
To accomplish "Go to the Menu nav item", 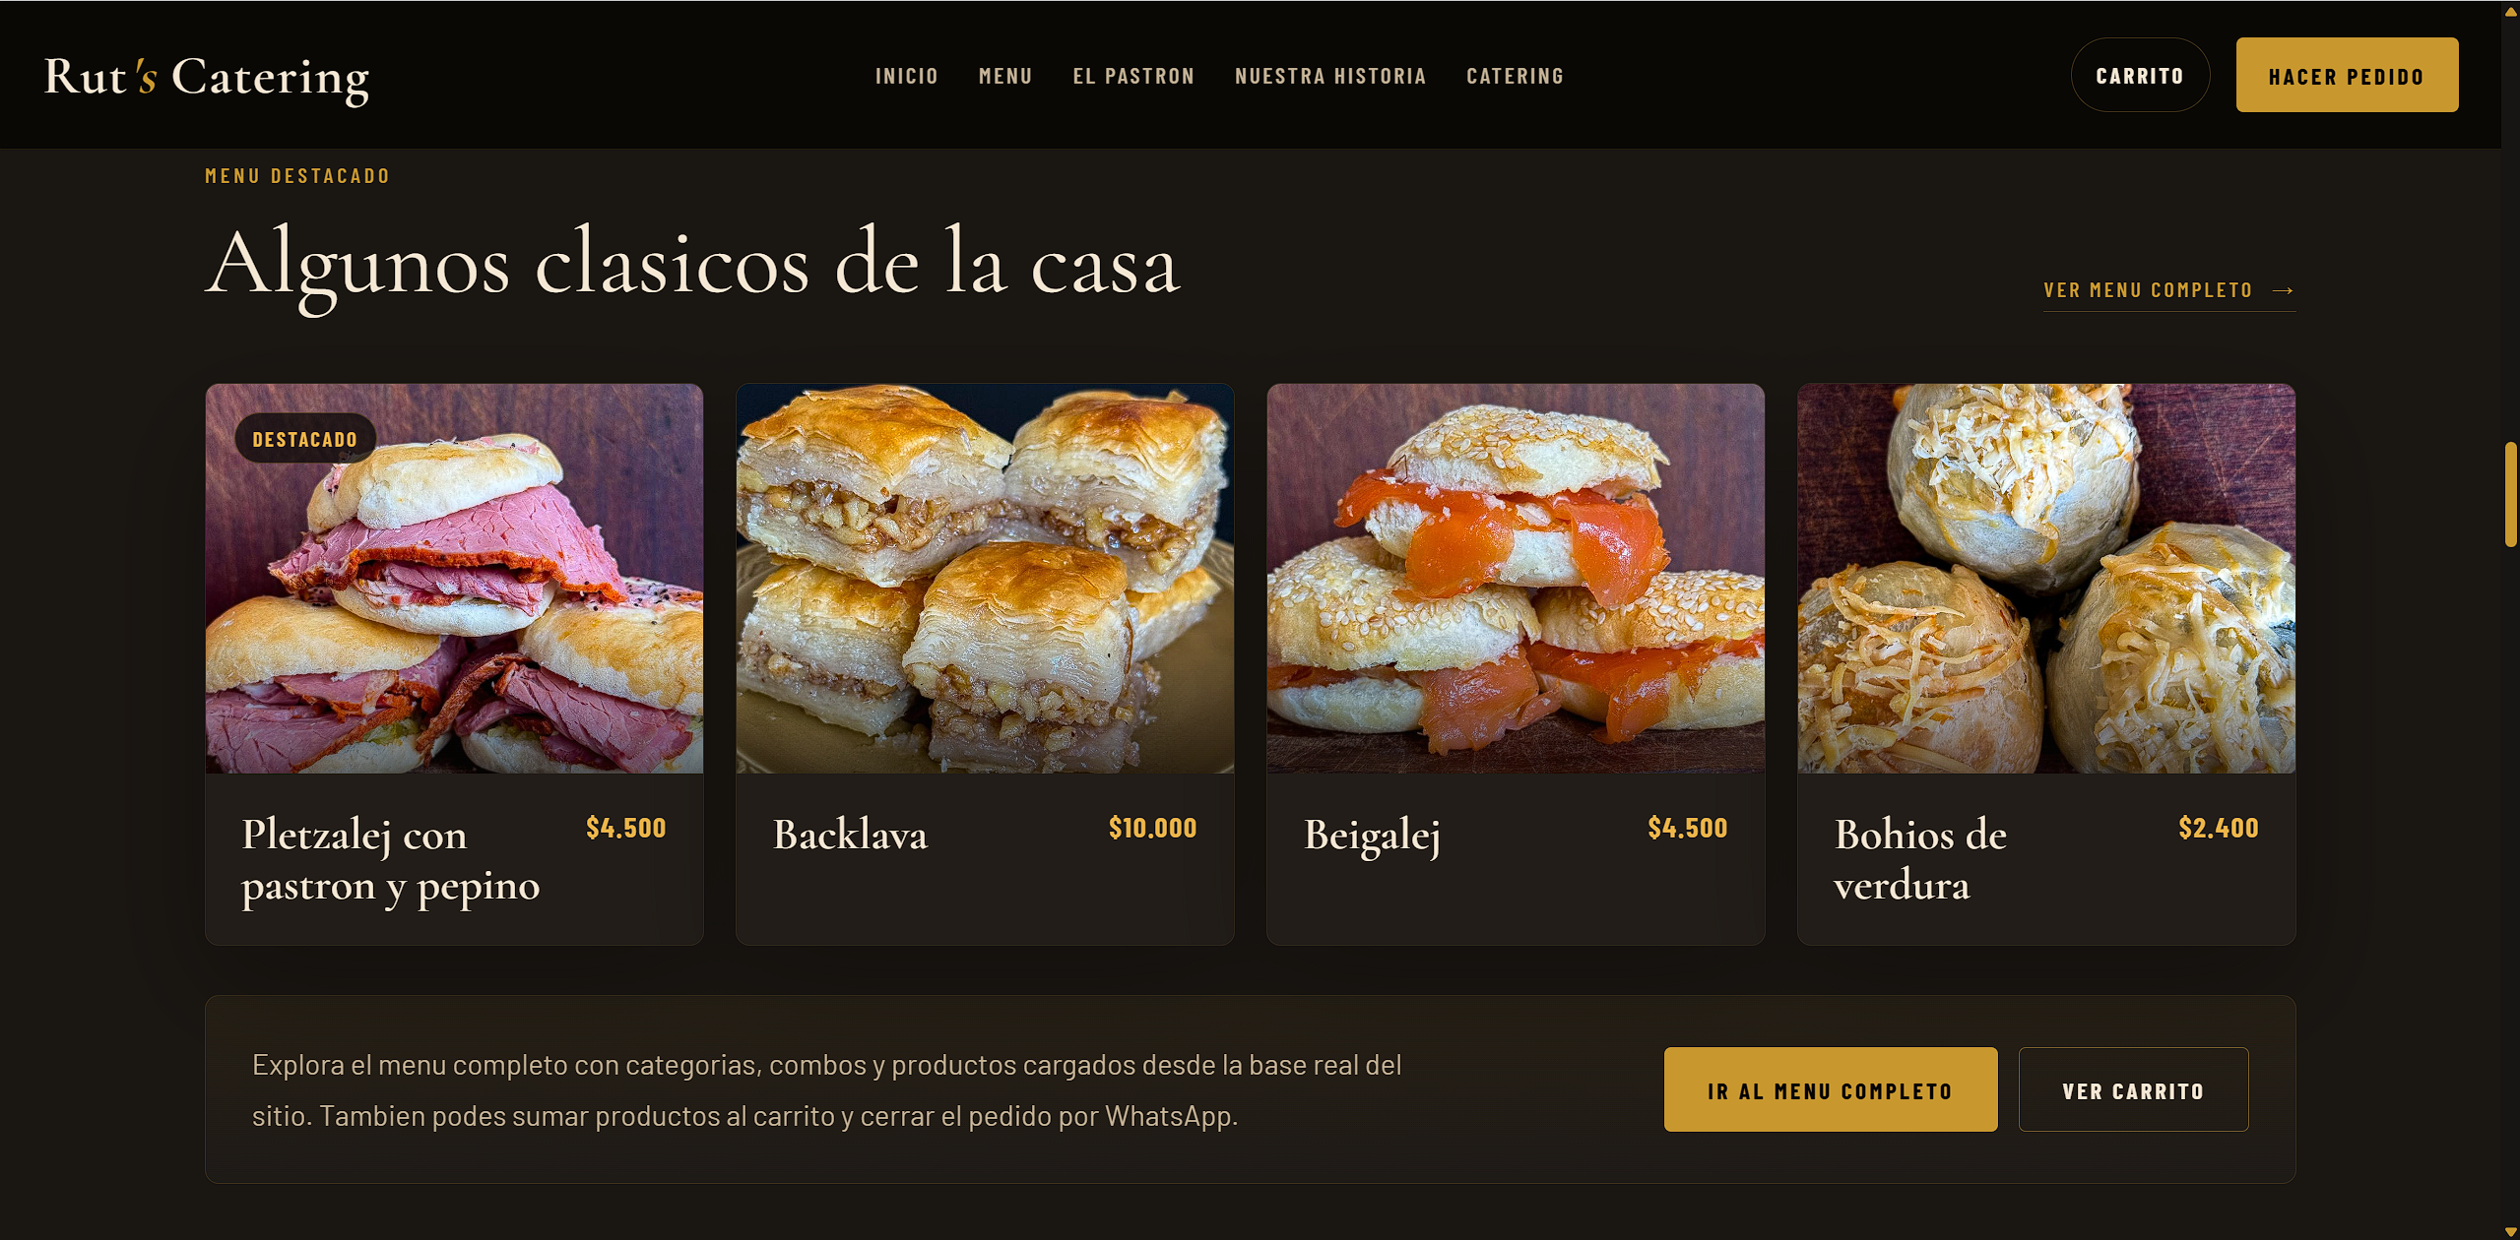I will click(1005, 76).
